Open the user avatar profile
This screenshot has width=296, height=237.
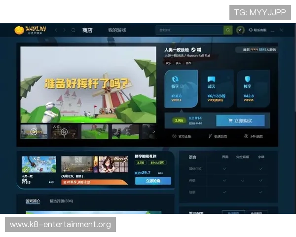tap(240, 30)
